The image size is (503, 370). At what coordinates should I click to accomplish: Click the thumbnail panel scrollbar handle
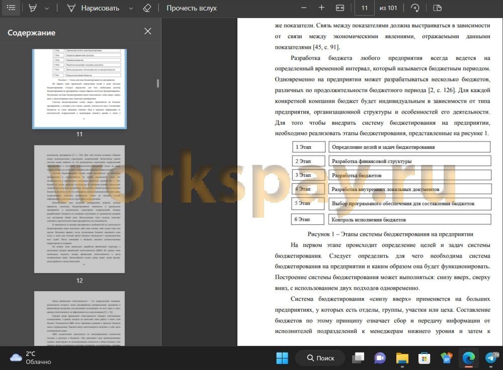click(x=158, y=83)
